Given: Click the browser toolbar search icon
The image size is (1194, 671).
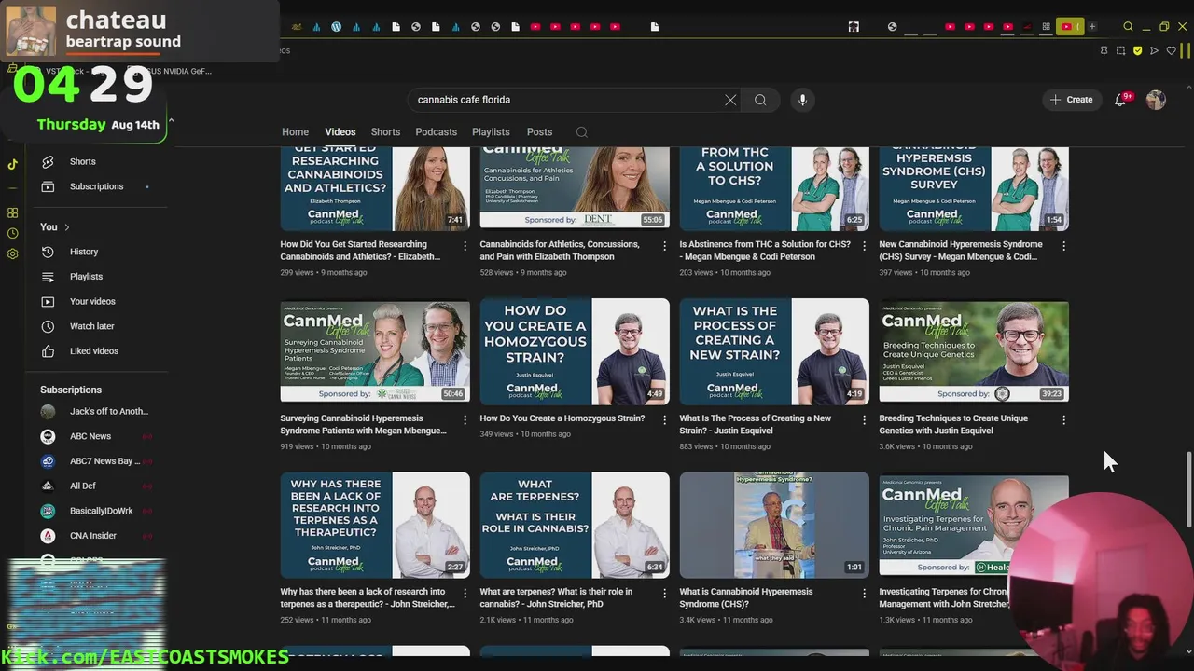Looking at the screenshot, I should [x=1128, y=27].
